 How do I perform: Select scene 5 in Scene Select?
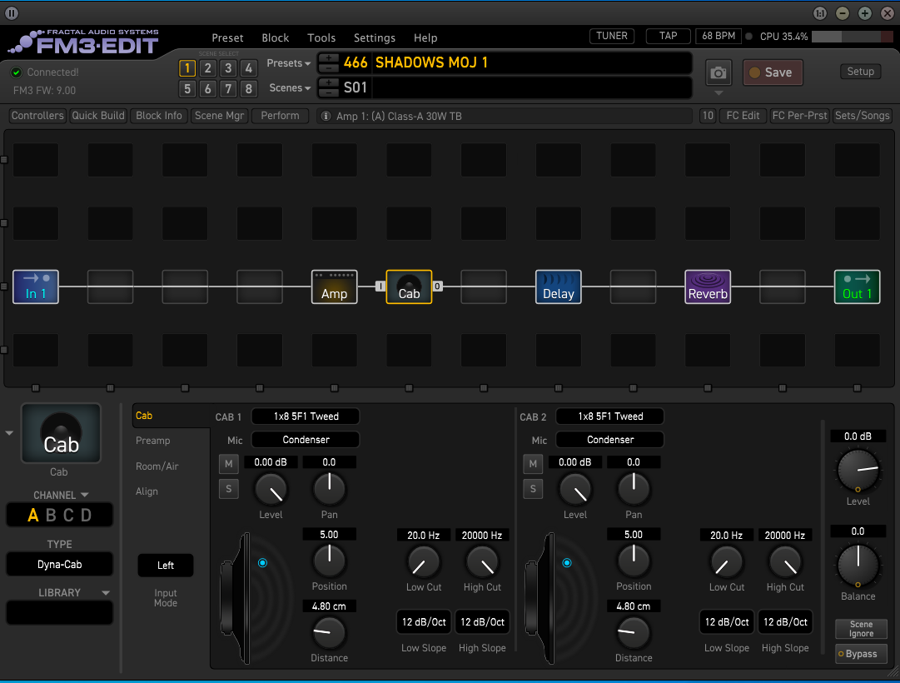coord(188,88)
